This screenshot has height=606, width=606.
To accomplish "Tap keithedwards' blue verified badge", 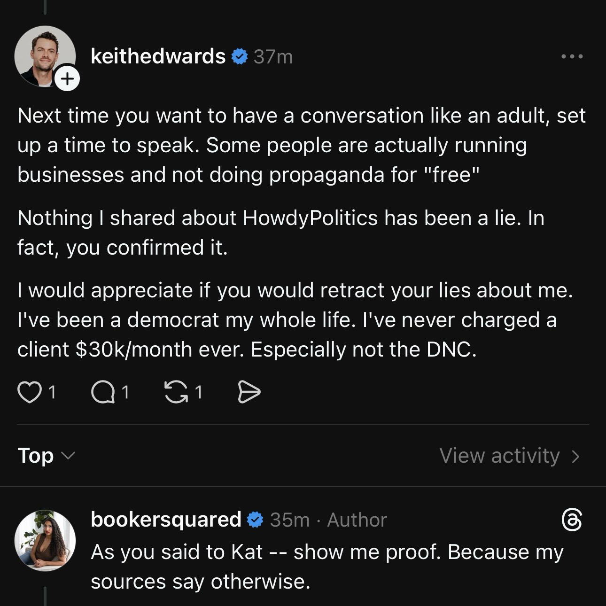I will pos(240,56).
